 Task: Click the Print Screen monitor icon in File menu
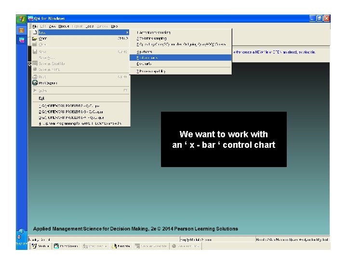click(x=35, y=83)
